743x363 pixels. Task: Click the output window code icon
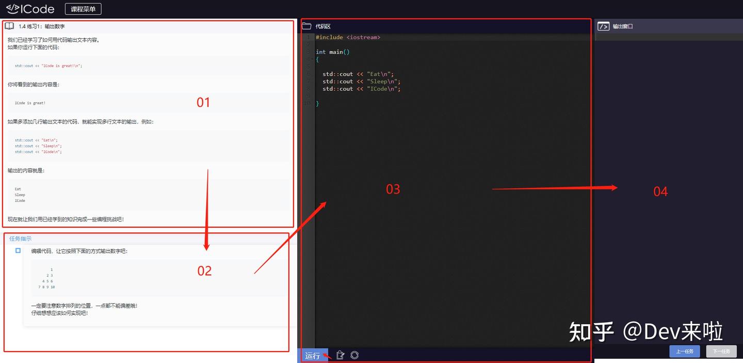click(x=603, y=26)
